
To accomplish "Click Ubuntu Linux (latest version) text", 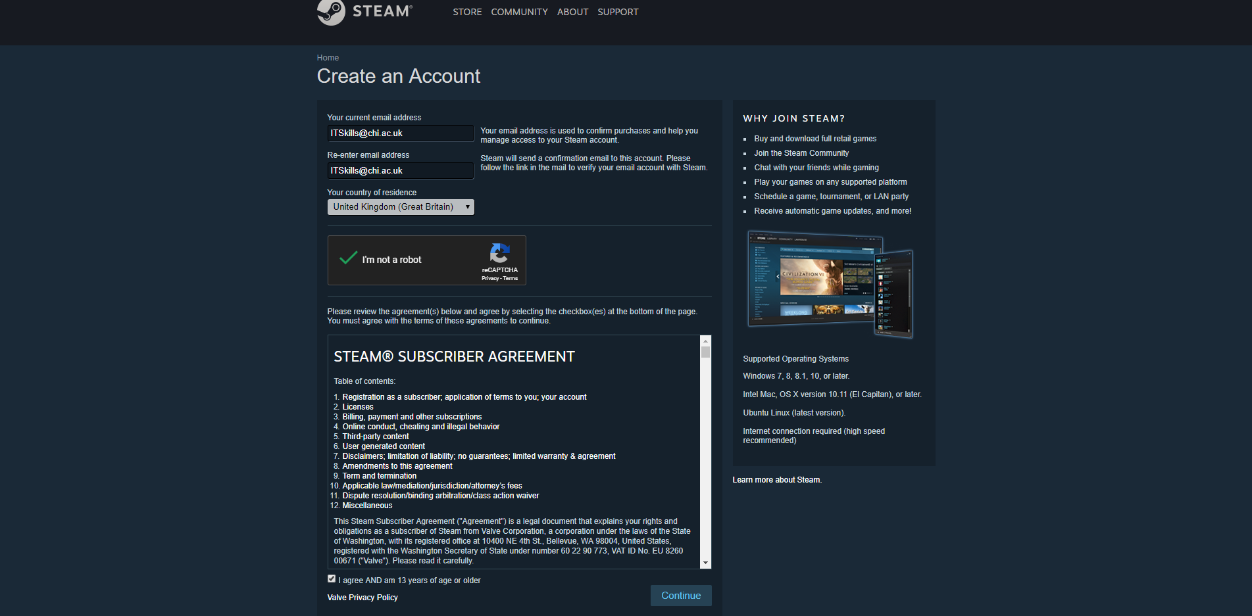I will (x=794, y=413).
